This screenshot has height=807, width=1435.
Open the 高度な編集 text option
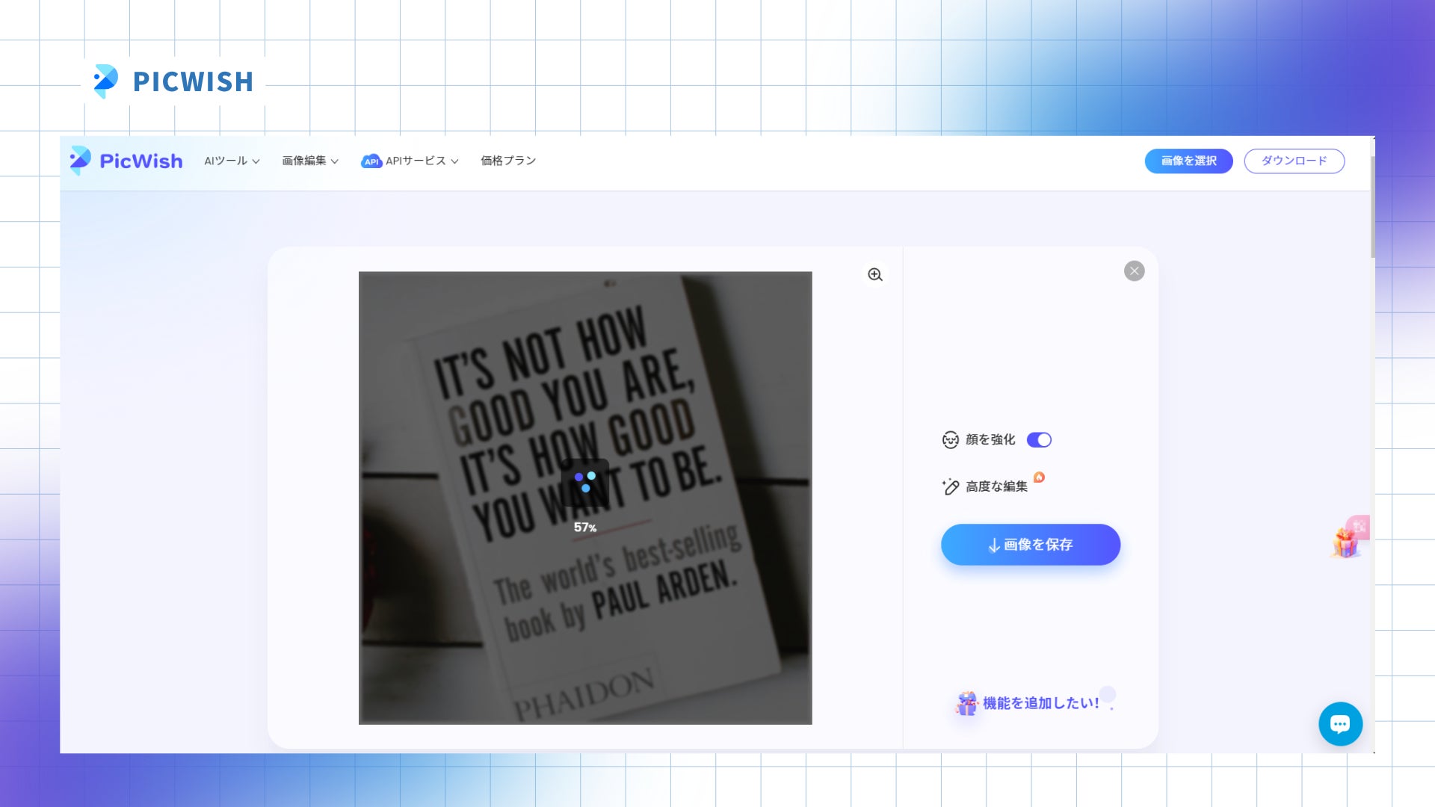coord(996,486)
